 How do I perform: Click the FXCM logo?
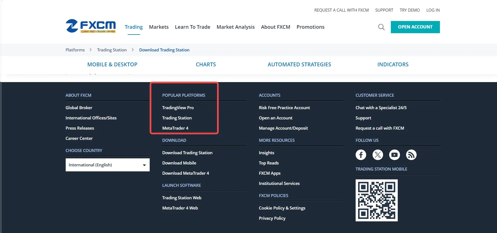coord(91,26)
